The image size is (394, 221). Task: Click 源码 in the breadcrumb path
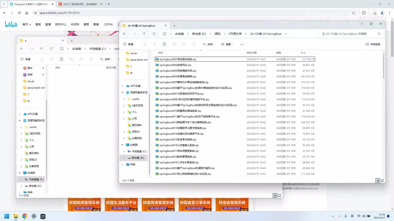coord(217,34)
